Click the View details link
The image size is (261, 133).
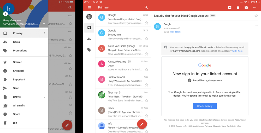pyautogui.click(x=175, y=32)
